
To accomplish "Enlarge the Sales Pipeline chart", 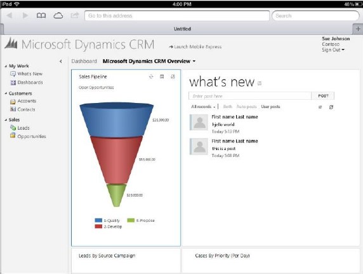I will pos(173,76).
